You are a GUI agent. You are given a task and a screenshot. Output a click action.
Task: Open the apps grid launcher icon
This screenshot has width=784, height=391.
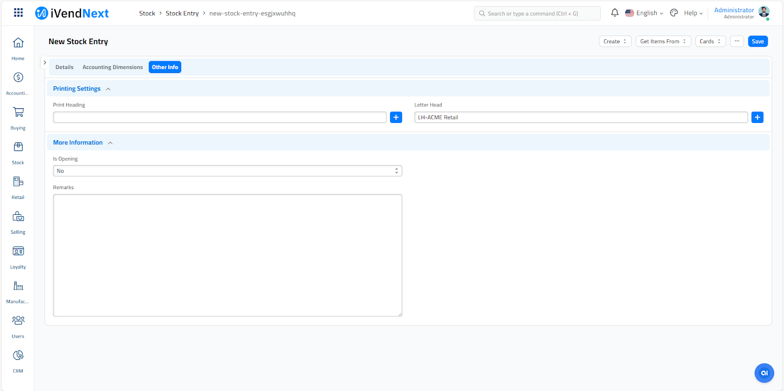[x=18, y=13]
